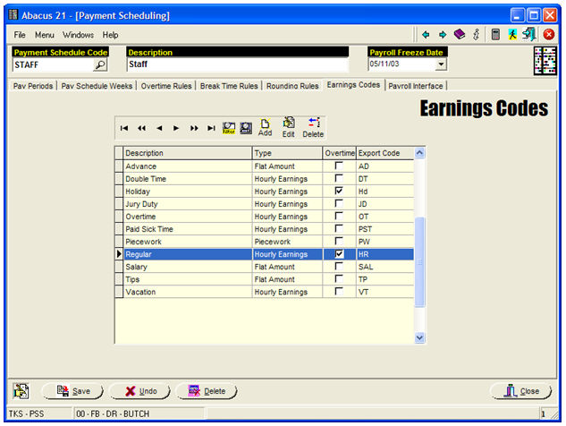Click the Edit record icon
566x426 pixels.
tap(288, 127)
